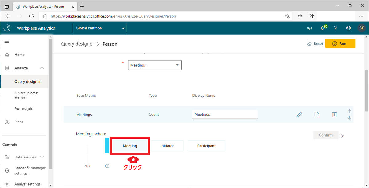Click the Confirm button
The height and width of the screenshot is (188, 369).
326,135
